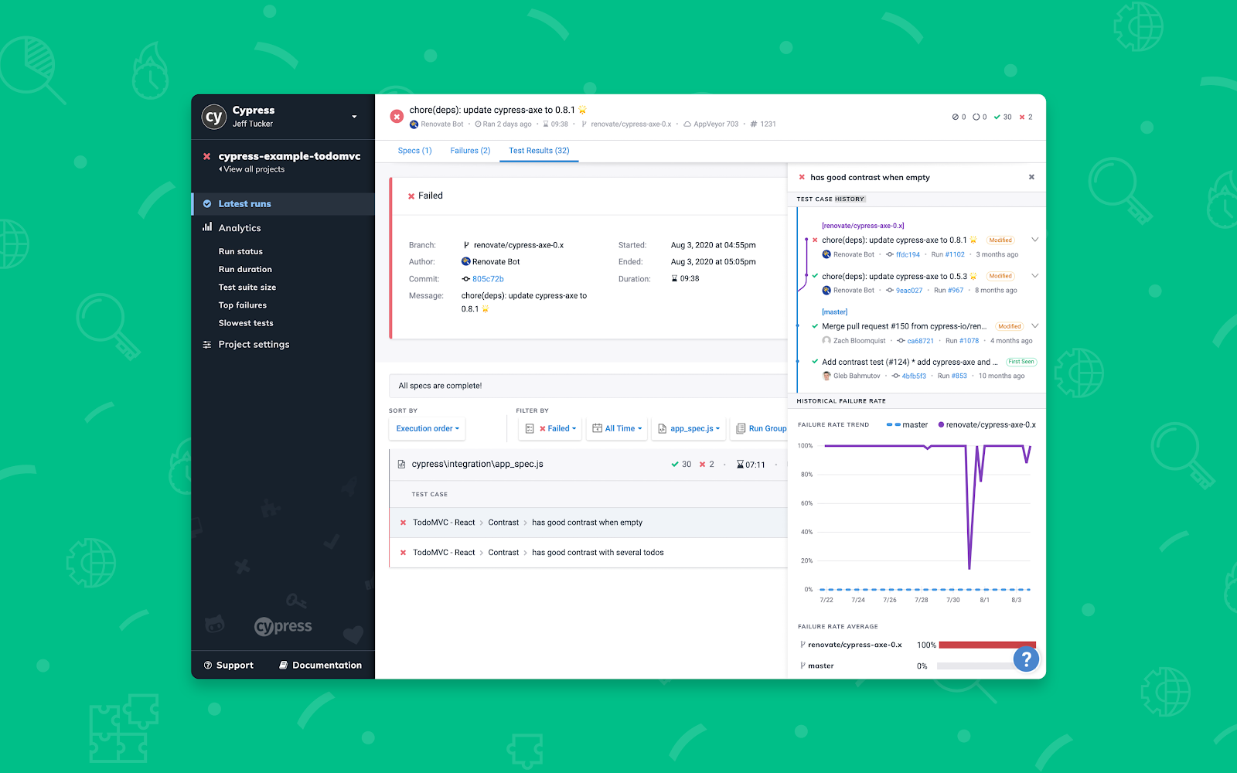Expand the Merge pull request #150 entry

(x=1034, y=326)
